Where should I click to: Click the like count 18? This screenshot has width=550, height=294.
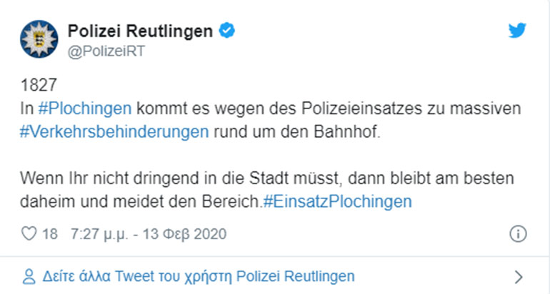tap(50, 233)
